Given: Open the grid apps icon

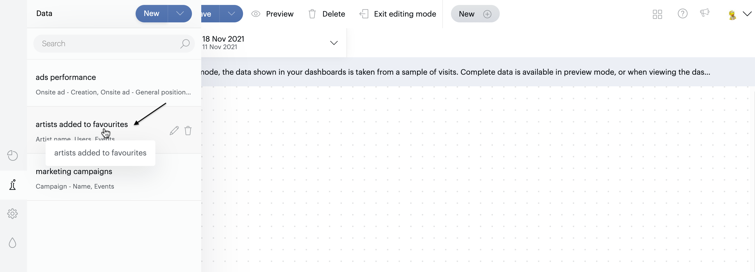Looking at the screenshot, I should pyautogui.click(x=657, y=14).
